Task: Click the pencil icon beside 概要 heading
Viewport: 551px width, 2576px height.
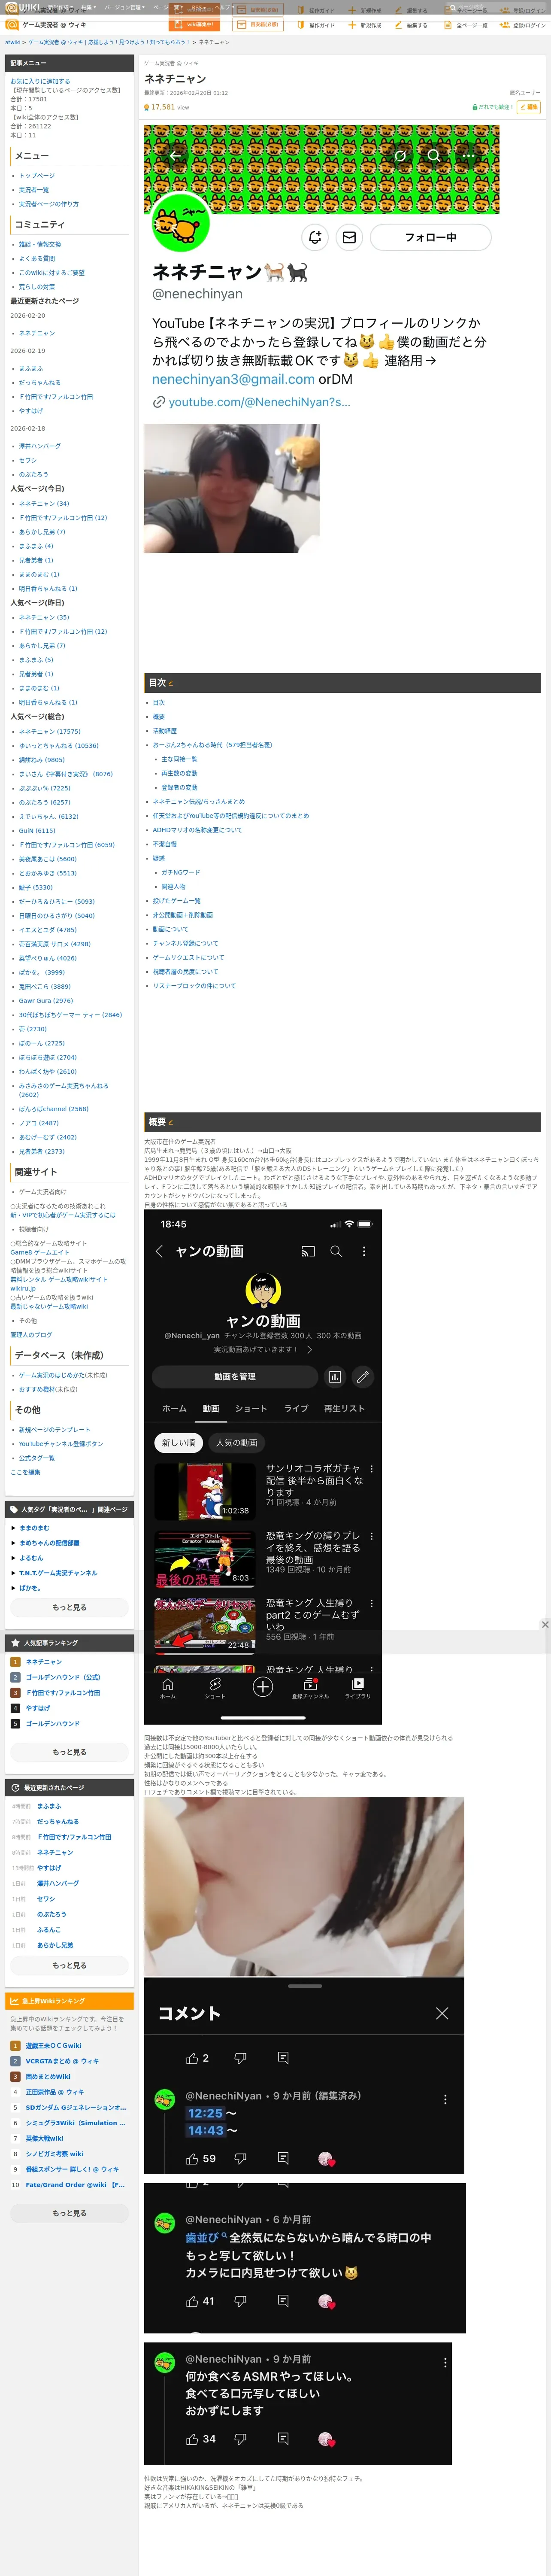Action: point(171,1122)
